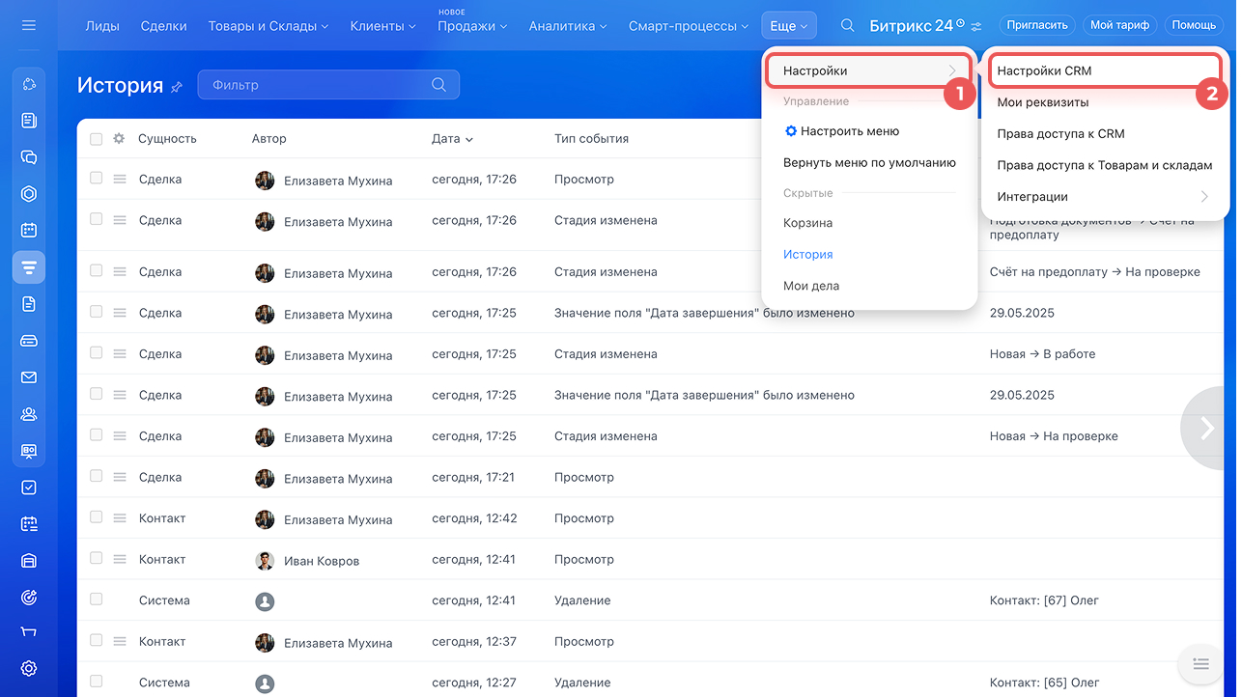Select История in the Еще menu
The height and width of the screenshot is (697, 1242).
point(807,255)
